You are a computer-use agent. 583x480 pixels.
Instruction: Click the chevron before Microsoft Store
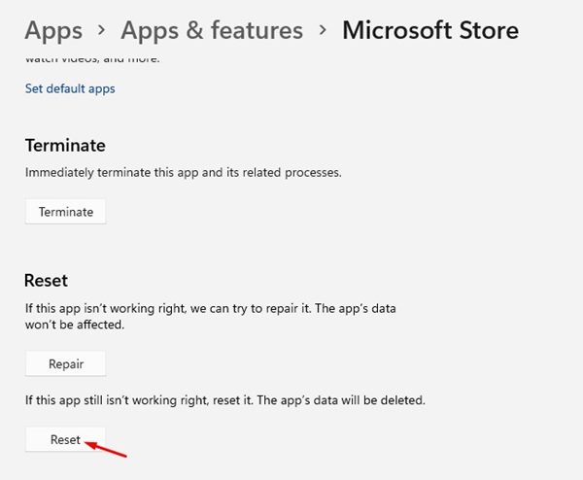pyautogui.click(x=323, y=31)
